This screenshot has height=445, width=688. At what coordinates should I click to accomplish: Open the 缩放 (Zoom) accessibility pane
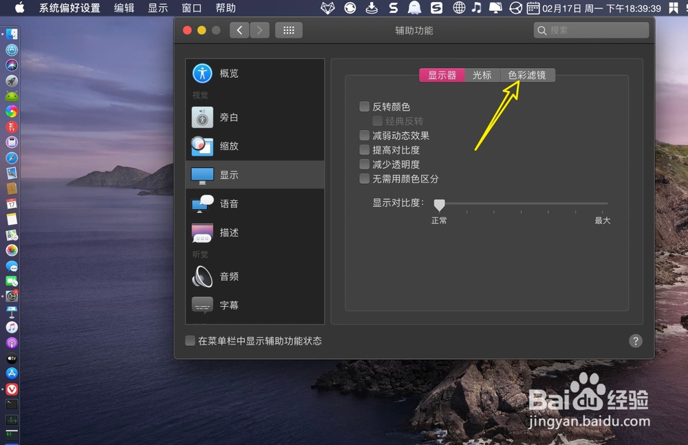pos(229,146)
